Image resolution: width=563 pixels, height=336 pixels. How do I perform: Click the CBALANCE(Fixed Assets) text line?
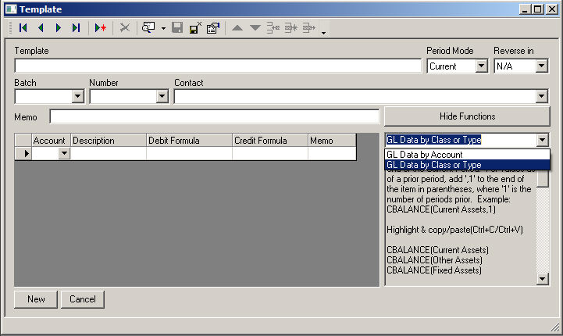(x=434, y=270)
